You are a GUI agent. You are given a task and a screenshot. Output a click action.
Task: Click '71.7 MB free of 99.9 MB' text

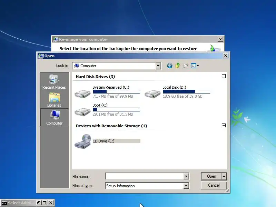point(113,96)
